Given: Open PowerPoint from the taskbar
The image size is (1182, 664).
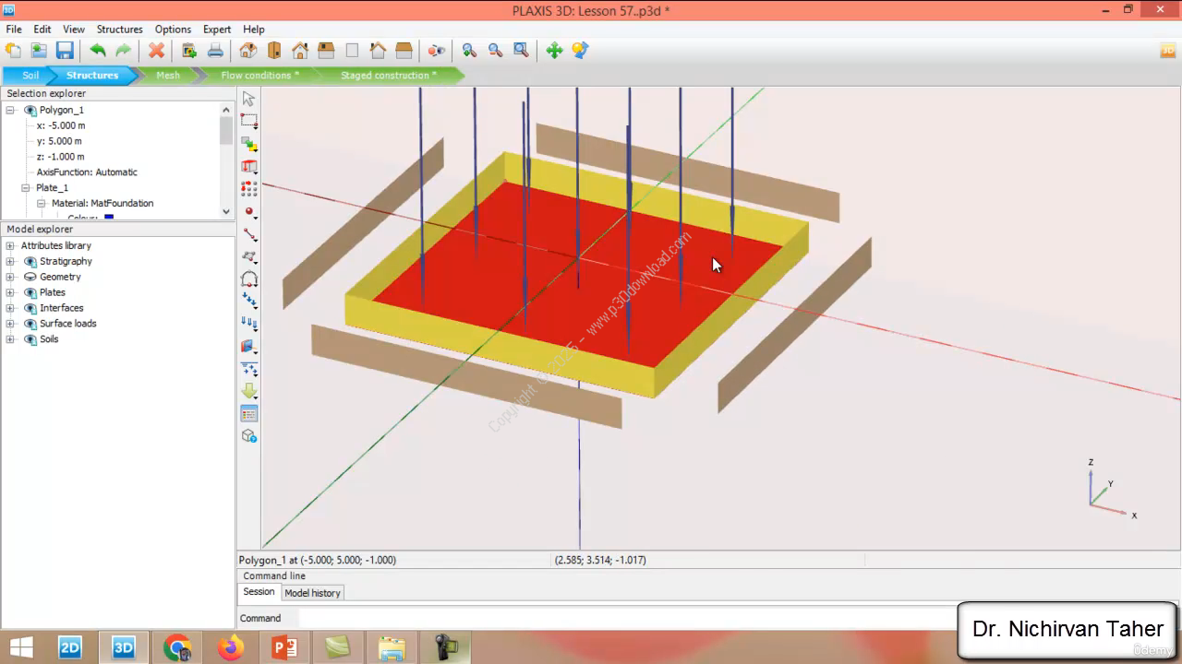Looking at the screenshot, I should (284, 647).
